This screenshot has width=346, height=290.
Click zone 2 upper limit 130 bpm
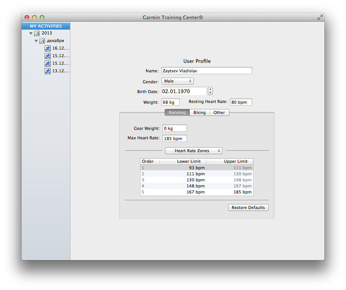point(243,174)
